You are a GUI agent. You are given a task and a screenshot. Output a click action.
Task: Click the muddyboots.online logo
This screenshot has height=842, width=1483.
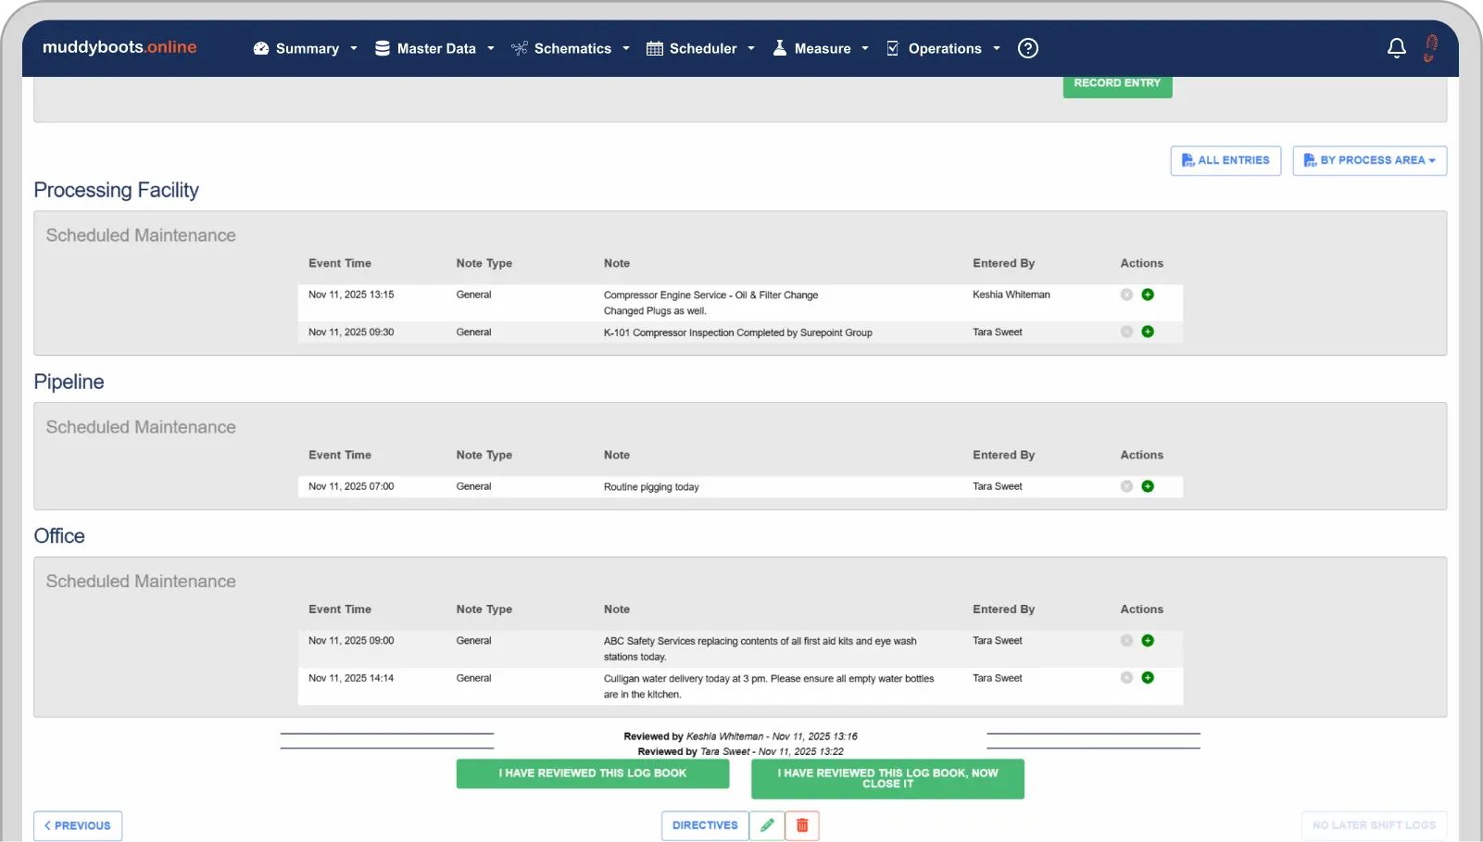click(x=119, y=47)
